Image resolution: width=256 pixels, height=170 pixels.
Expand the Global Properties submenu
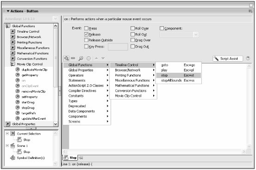(87, 70)
